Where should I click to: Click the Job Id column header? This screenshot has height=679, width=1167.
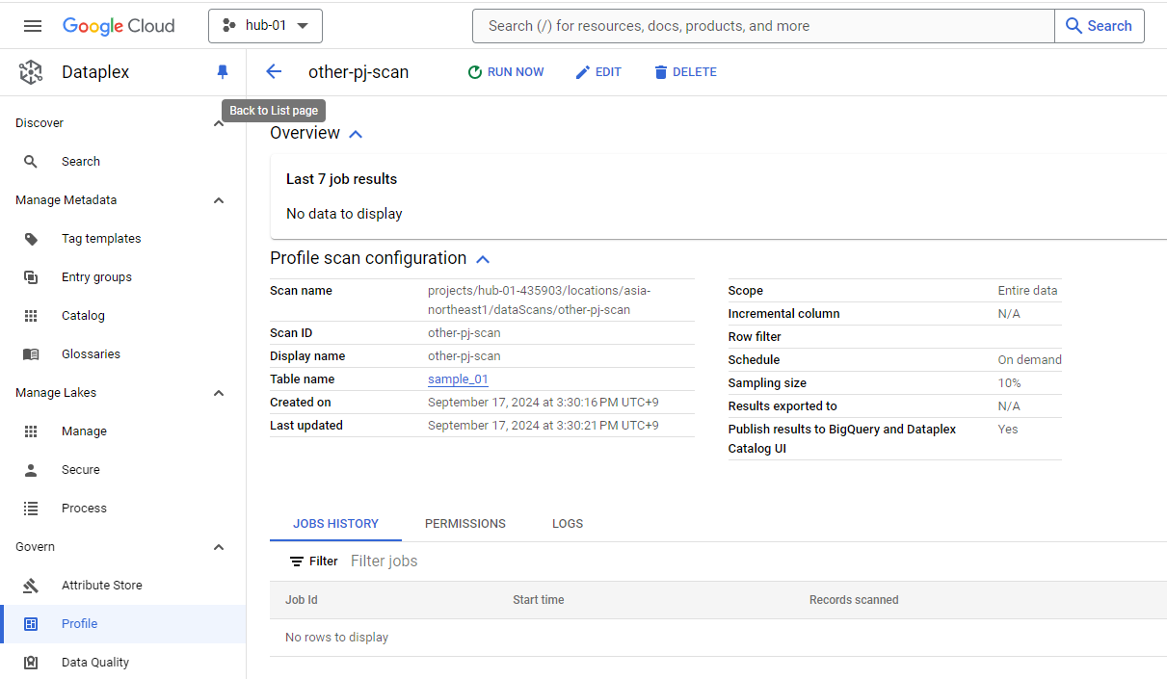tap(302, 600)
